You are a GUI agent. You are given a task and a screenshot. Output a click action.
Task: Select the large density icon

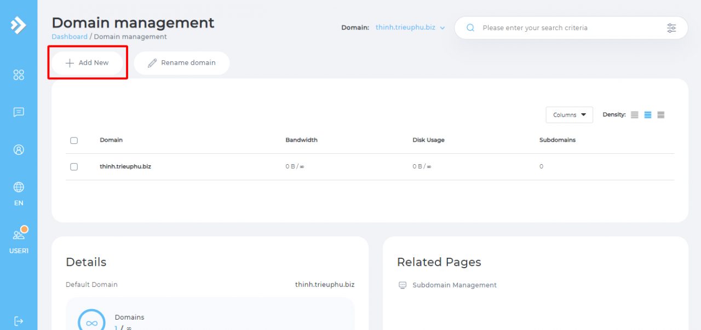coord(661,115)
